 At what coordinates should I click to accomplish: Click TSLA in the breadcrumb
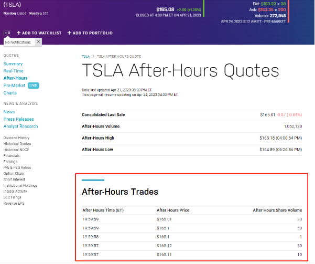[x=85, y=56]
